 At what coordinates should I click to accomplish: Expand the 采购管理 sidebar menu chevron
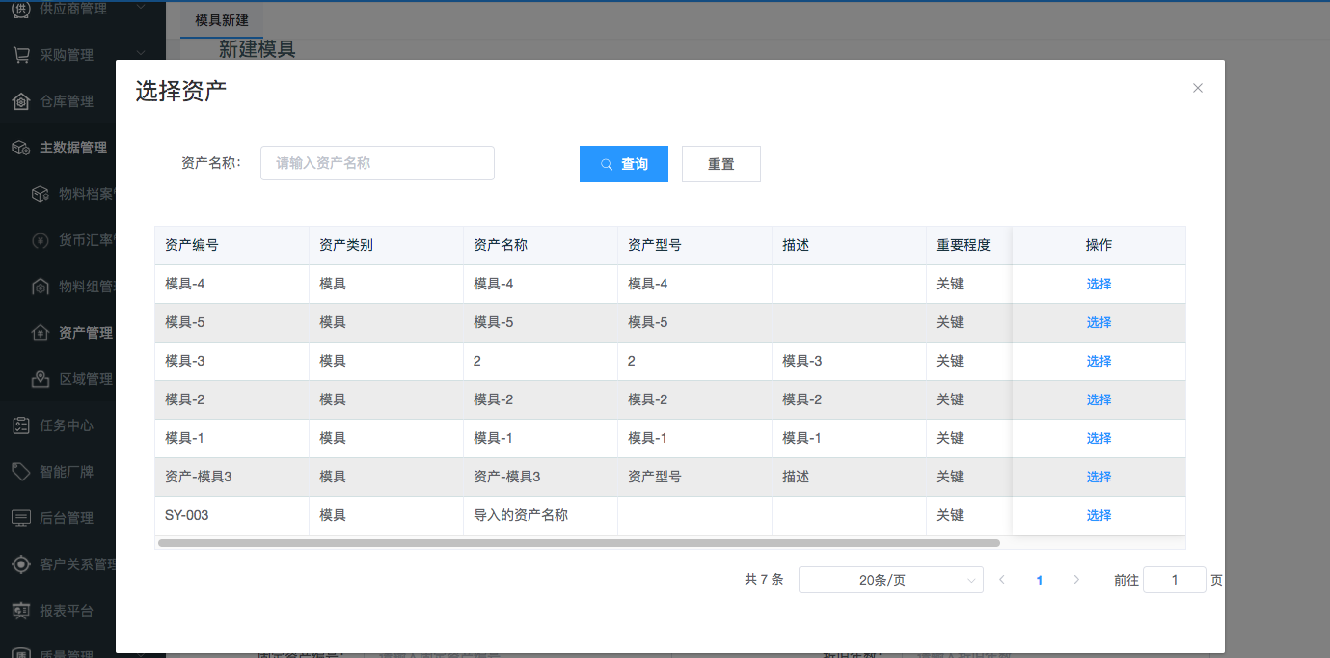(141, 53)
